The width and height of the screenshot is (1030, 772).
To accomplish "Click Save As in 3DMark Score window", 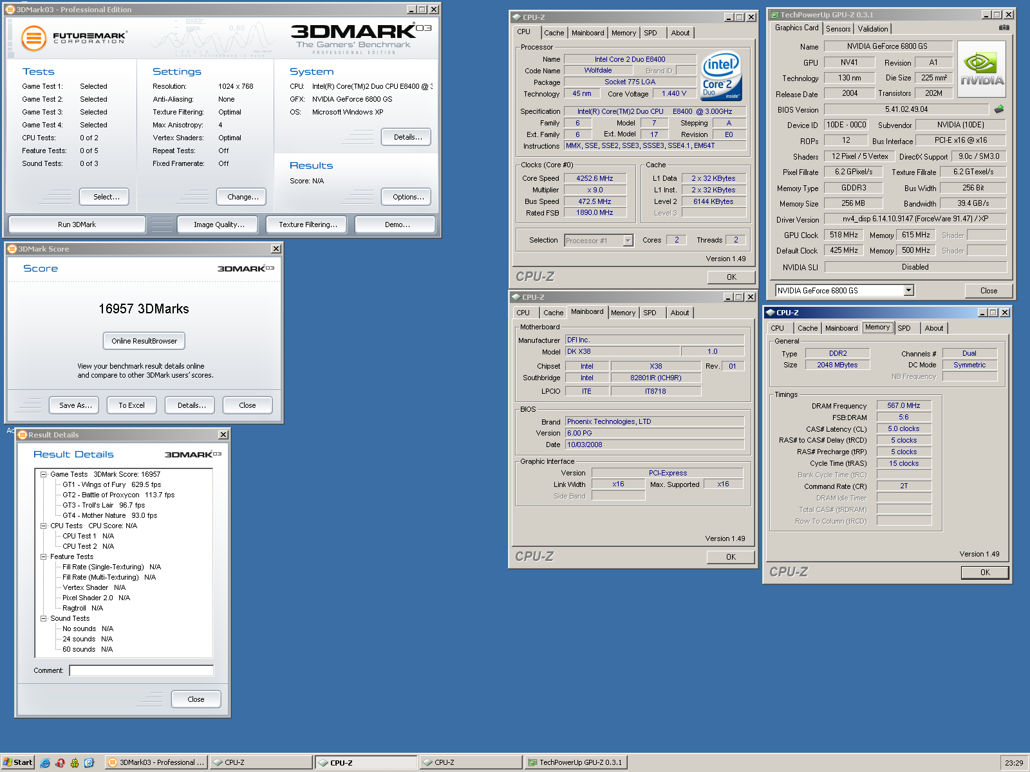I will (74, 405).
